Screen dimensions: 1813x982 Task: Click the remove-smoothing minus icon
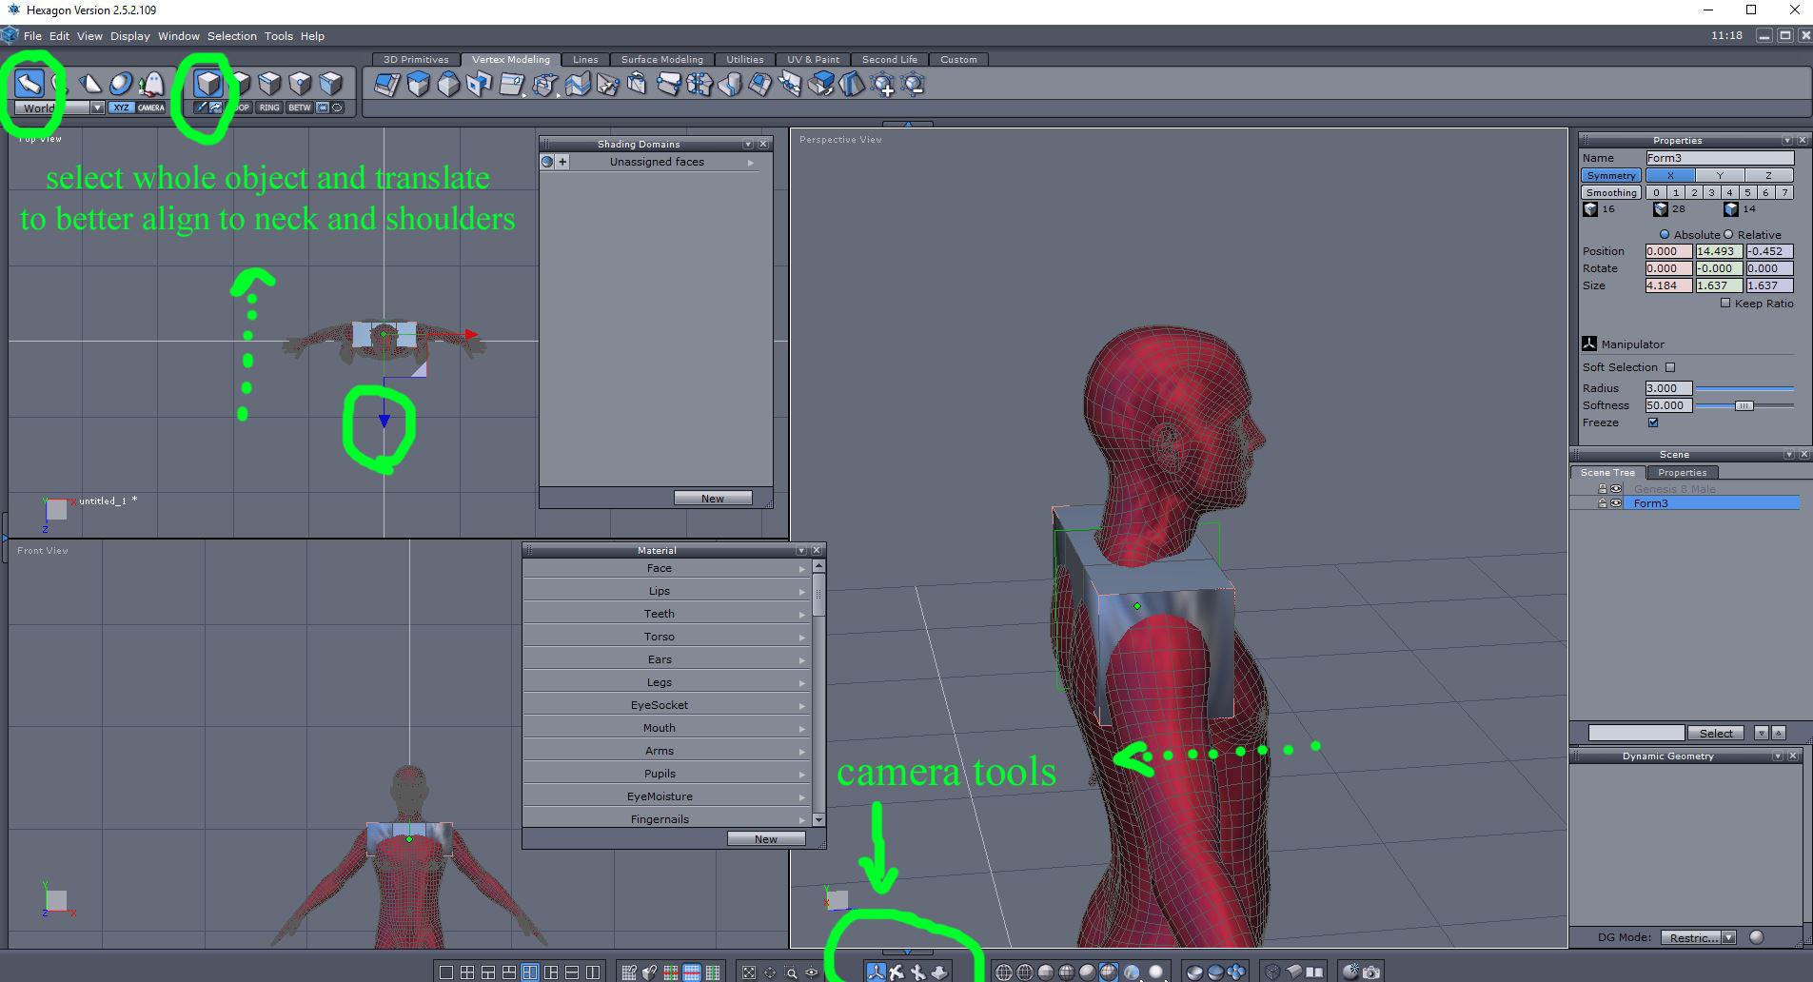(914, 85)
